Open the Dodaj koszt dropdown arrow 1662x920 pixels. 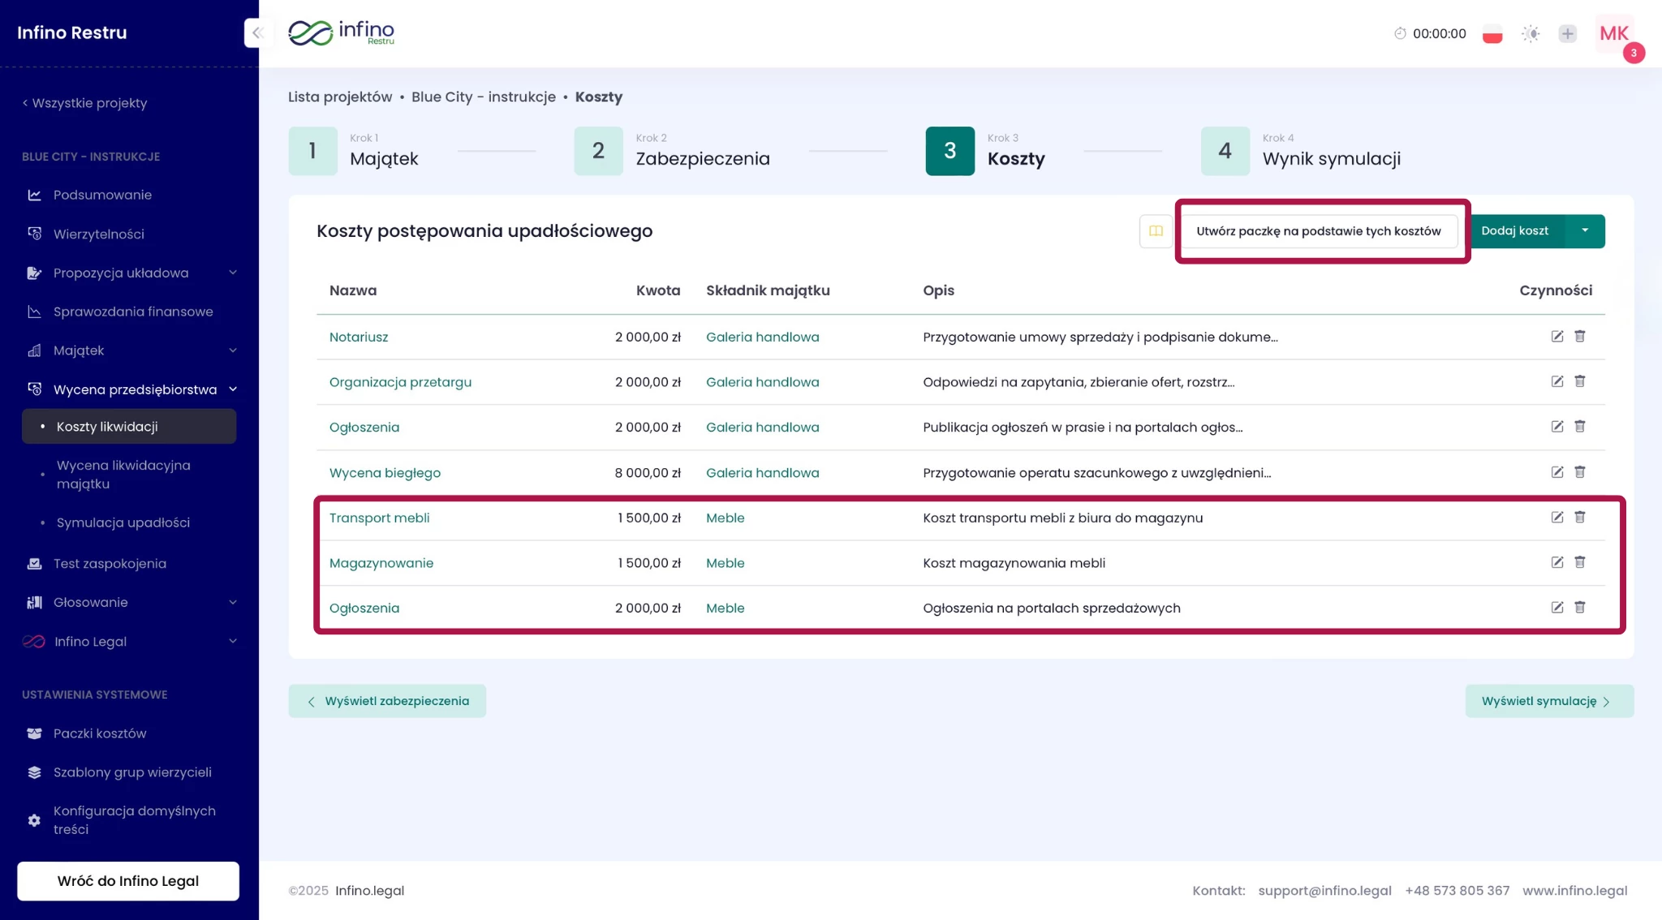click(1584, 231)
